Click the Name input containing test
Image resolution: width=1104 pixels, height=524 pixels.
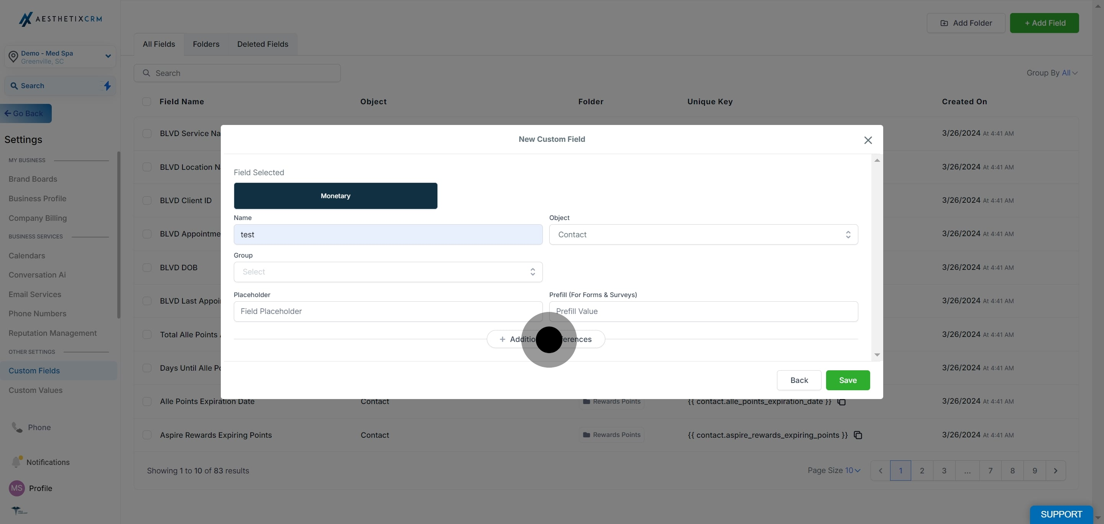(388, 234)
